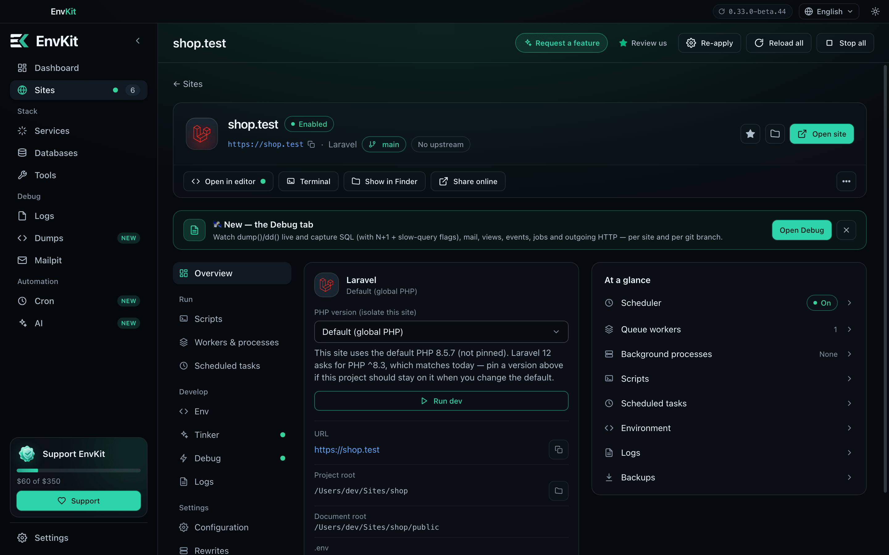The image size is (889, 555).
Task: Open Terminal for shop.test
Action: pyautogui.click(x=308, y=181)
